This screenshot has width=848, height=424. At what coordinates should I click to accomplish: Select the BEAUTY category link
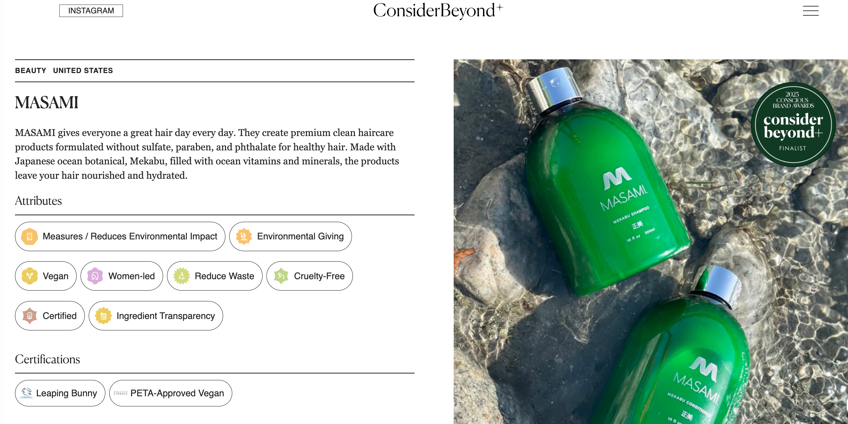click(31, 70)
